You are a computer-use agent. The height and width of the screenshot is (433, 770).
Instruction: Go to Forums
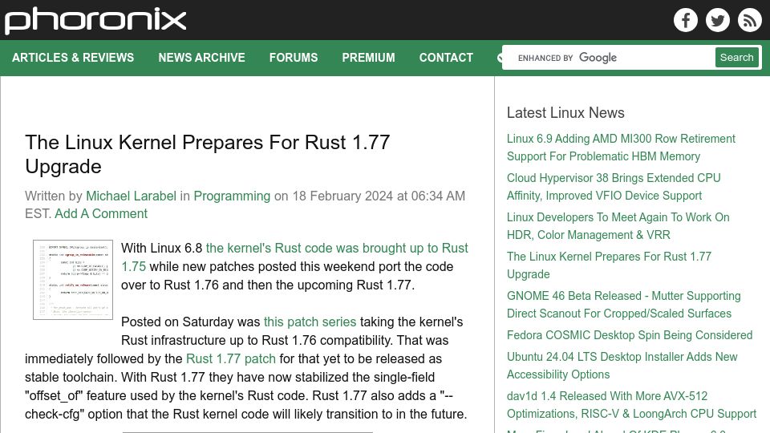click(294, 58)
